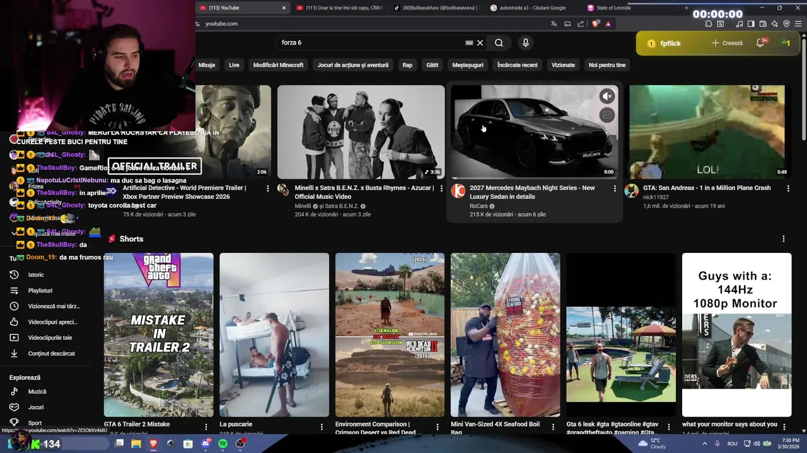Image resolution: width=807 pixels, height=453 pixels.
Task: Open the Minelli x Satra B.E.N.Z. video thumbnail
Action: click(x=361, y=132)
